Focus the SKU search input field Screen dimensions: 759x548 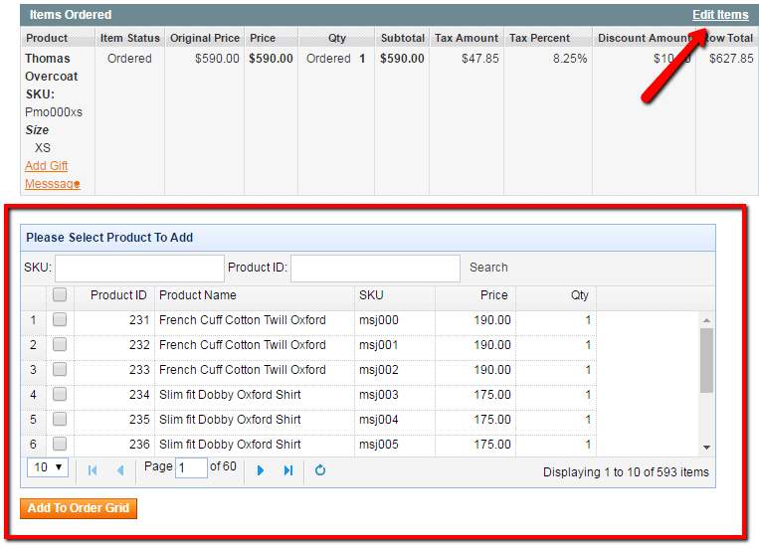(x=139, y=269)
